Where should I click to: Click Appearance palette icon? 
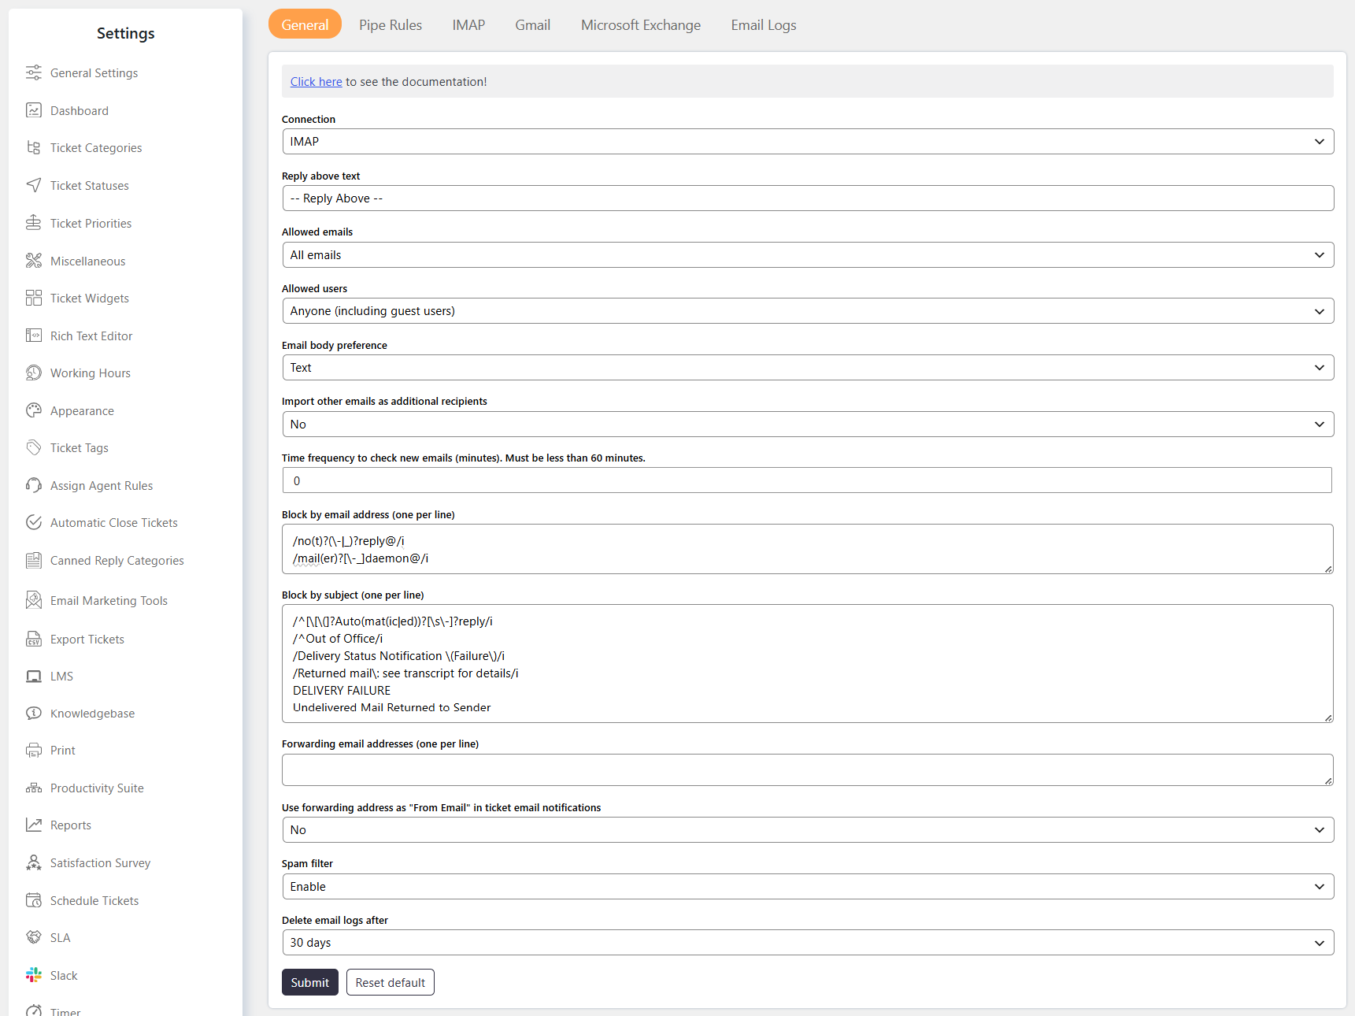[33, 410]
